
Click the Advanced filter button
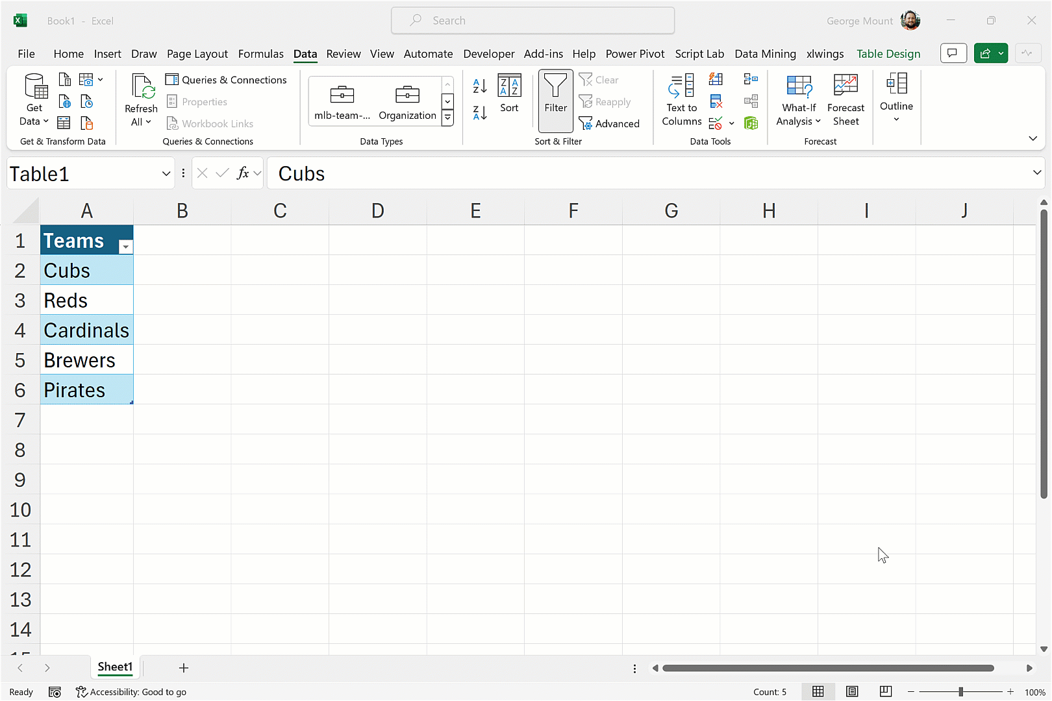pyautogui.click(x=609, y=123)
